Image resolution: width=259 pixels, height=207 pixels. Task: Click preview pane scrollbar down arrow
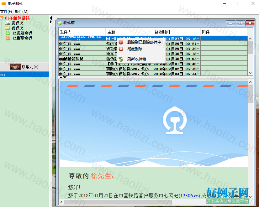click(250, 197)
